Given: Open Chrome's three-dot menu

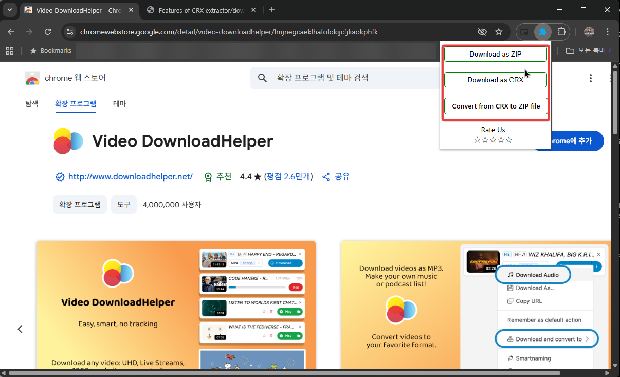Looking at the screenshot, I should [x=608, y=32].
